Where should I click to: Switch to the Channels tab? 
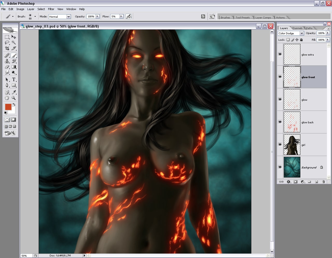click(x=297, y=28)
